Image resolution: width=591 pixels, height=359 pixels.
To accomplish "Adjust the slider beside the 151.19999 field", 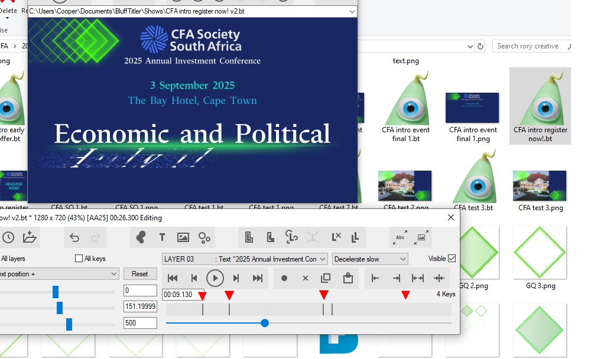I will tap(60, 308).
